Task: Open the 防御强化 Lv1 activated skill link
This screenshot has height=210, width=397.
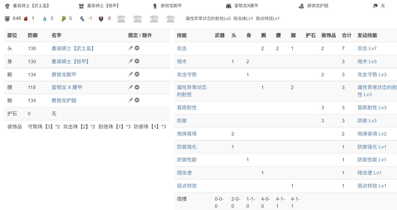Action: tap(372, 147)
